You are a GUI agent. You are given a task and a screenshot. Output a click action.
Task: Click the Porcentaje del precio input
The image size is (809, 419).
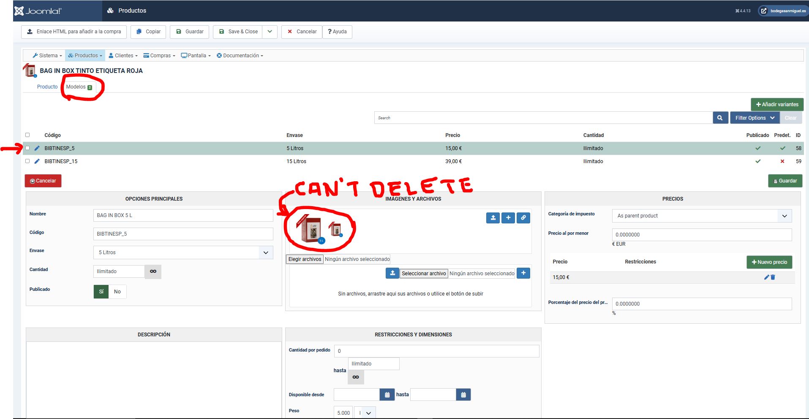point(702,304)
